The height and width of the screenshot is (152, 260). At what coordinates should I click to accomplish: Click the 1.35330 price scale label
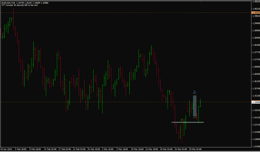(x=256, y=96)
